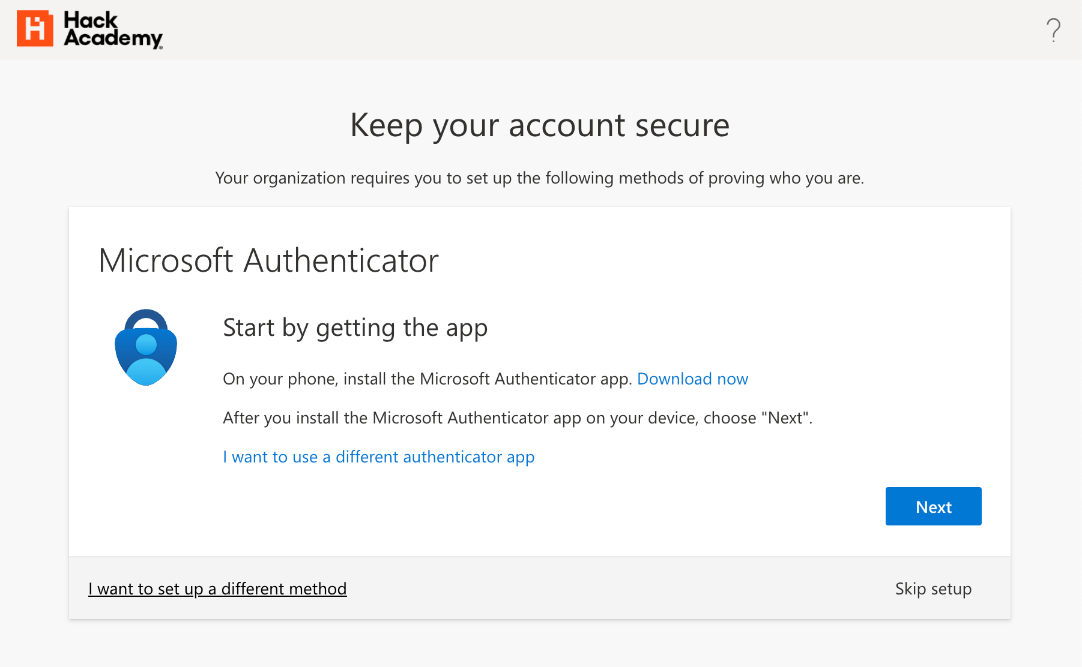Open help via the question mark icon
Screen dimensions: 1082x667
1053,30
